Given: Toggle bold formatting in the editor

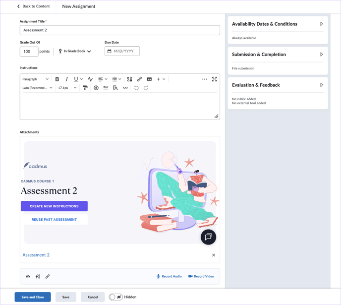Looking at the screenshot, I should click(x=57, y=79).
